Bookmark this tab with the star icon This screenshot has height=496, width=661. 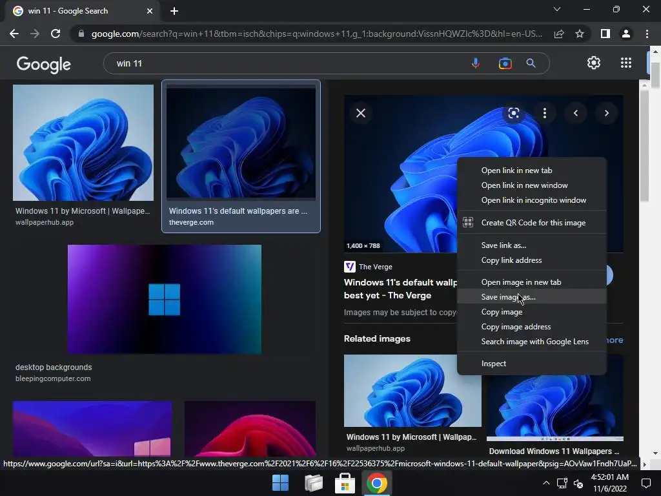tap(580, 34)
